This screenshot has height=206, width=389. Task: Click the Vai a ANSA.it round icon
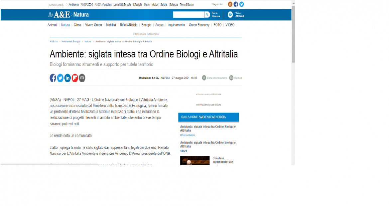coord(230,15)
